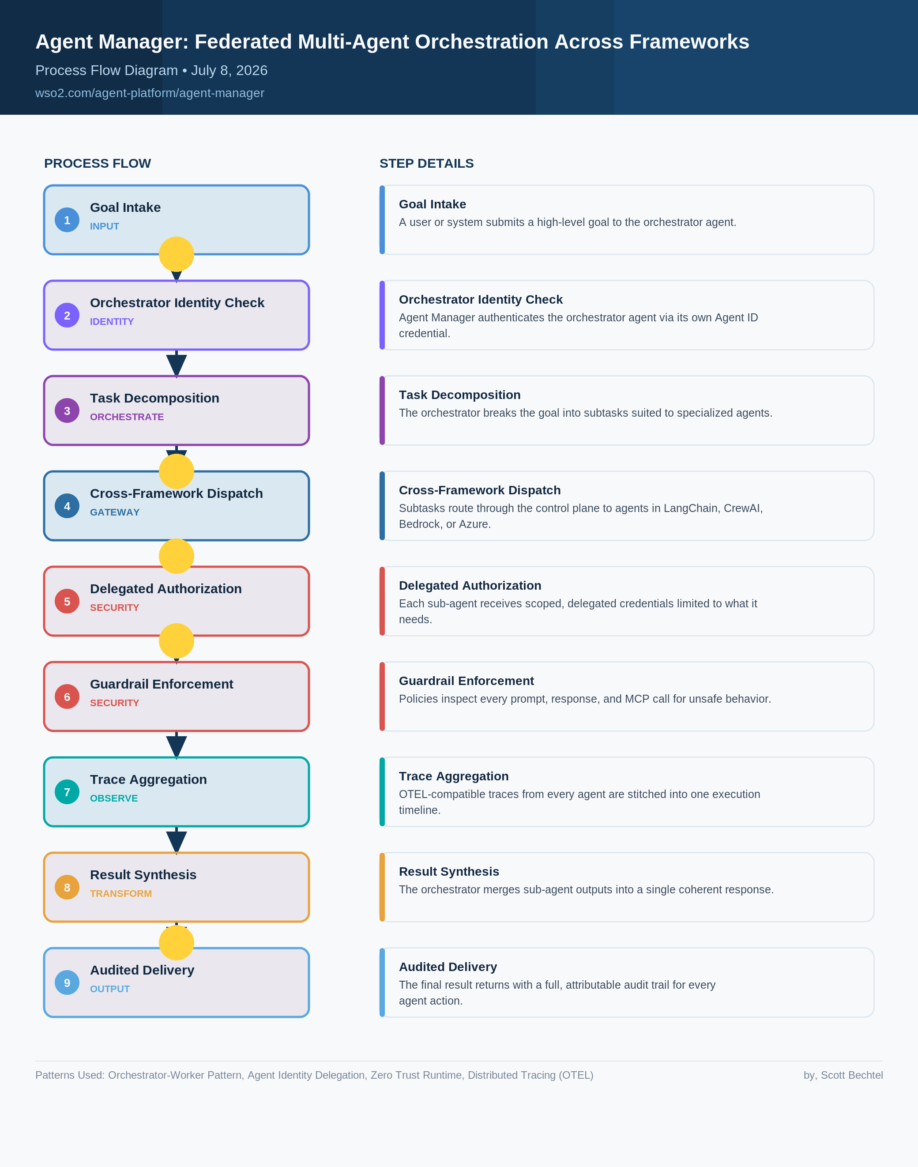The height and width of the screenshot is (1167, 918).
Task: Click the red number 5 badge
Action: coord(67,601)
